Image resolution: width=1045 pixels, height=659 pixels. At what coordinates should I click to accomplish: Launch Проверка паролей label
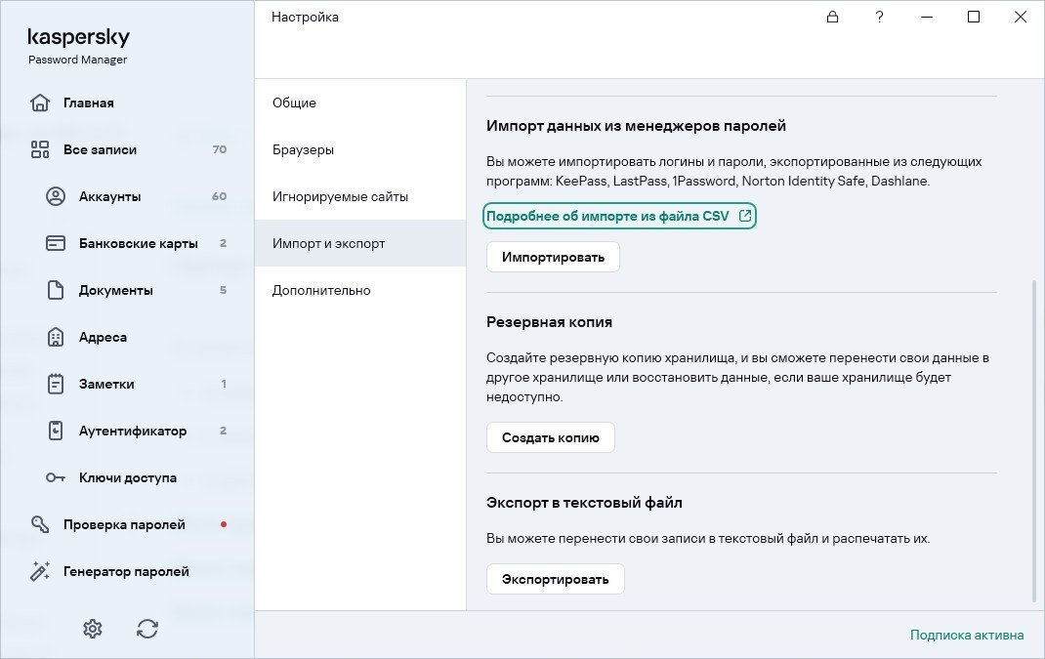coord(124,524)
